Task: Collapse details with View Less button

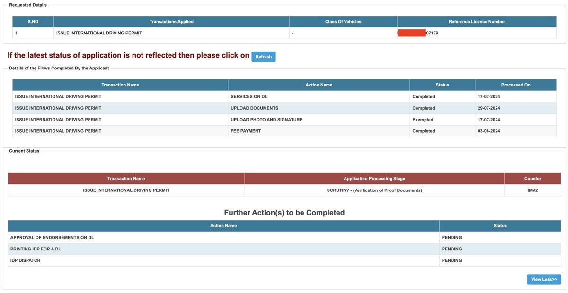Action: tap(544, 279)
